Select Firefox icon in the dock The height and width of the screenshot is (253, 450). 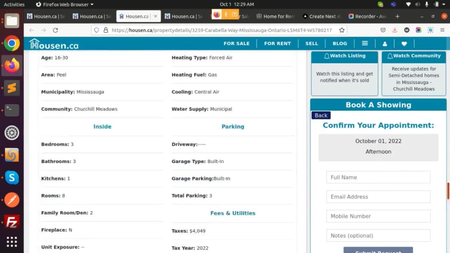pos(12,66)
